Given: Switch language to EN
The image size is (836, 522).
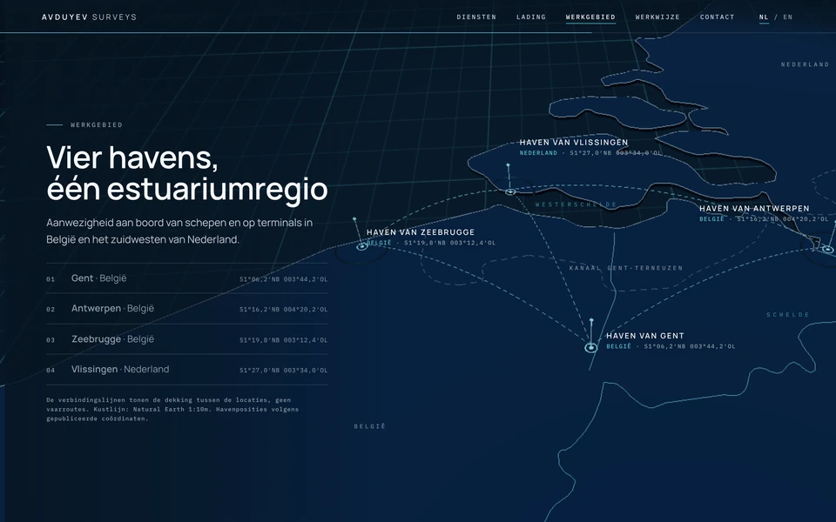Looking at the screenshot, I should point(787,17).
